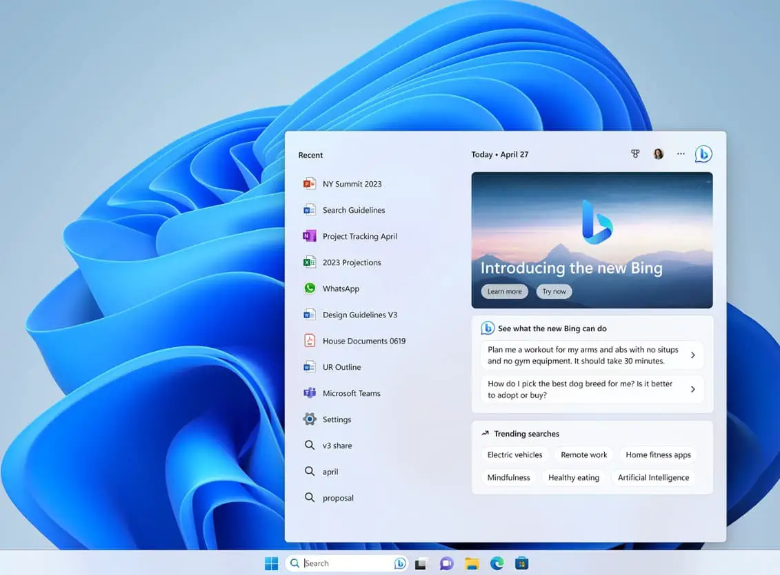Expand the workout plan prompt chevron
This screenshot has height=575, width=780.
(692, 355)
